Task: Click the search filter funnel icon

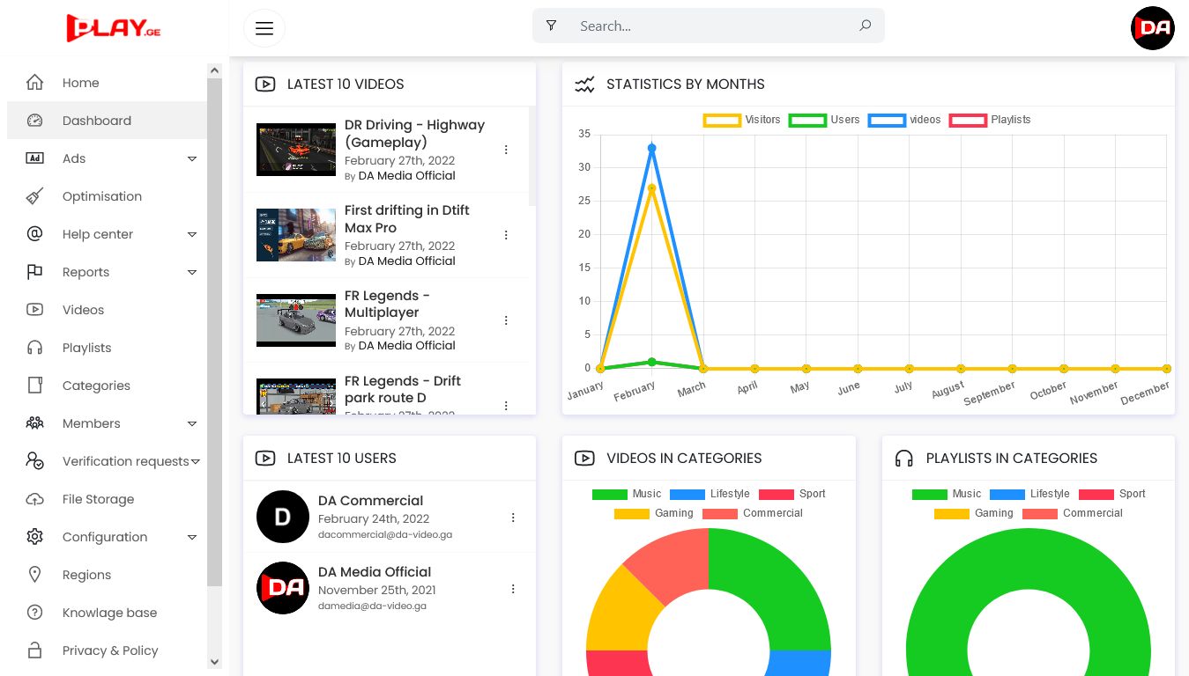Action: (551, 26)
